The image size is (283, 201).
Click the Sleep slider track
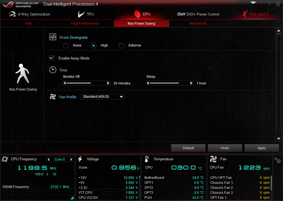tap(169, 83)
